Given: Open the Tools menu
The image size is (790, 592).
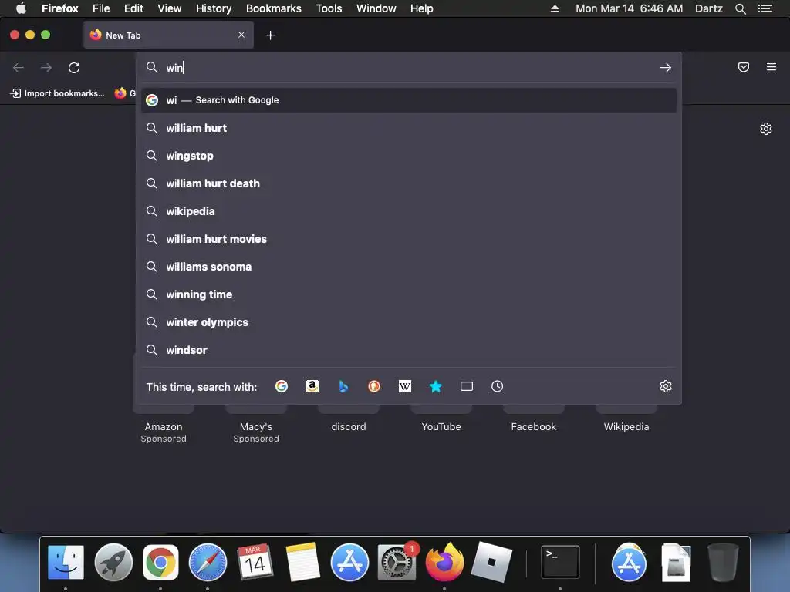Looking at the screenshot, I should tap(329, 8).
